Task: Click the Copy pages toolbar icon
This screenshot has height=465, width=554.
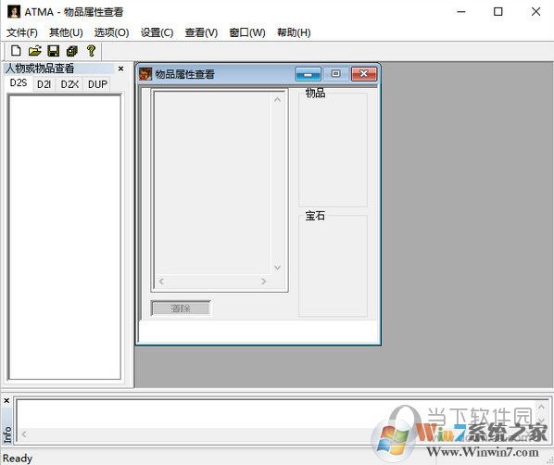Action: [x=72, y=51]
